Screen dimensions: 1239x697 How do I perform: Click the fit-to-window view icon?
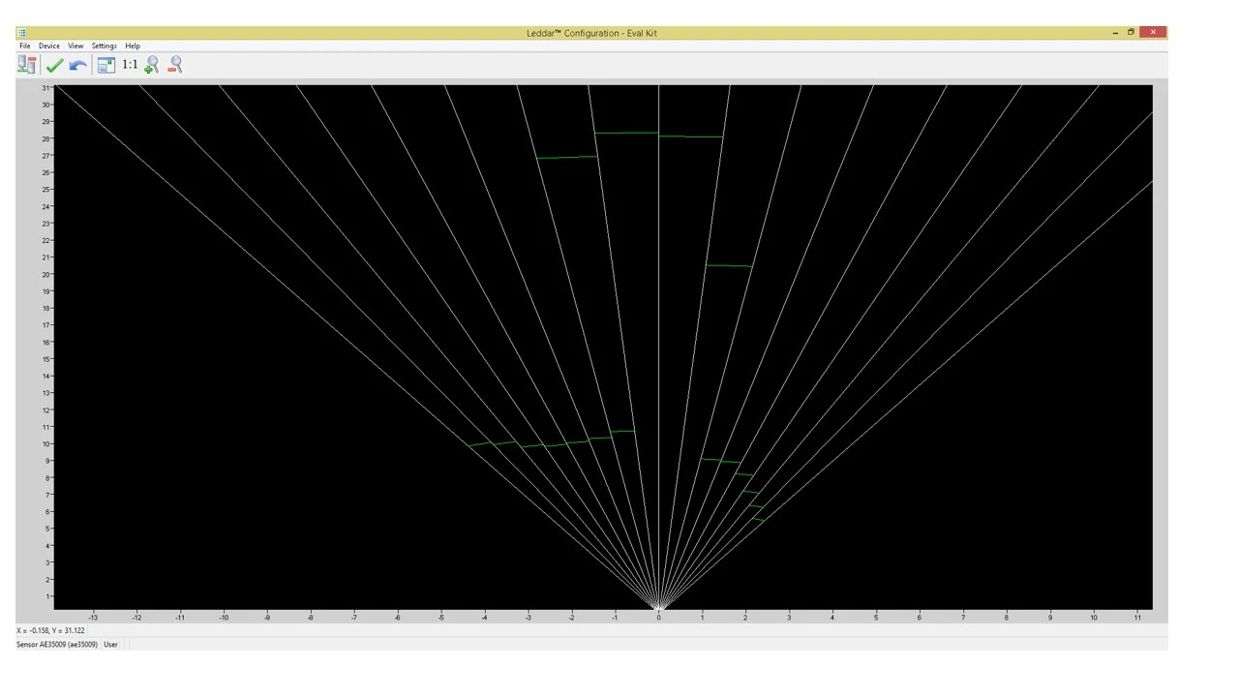pos(106,65)
